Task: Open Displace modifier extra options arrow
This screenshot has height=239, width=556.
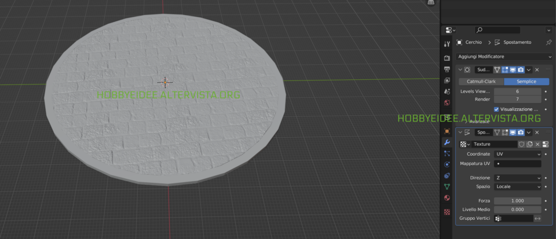Action: click(529, 133)
